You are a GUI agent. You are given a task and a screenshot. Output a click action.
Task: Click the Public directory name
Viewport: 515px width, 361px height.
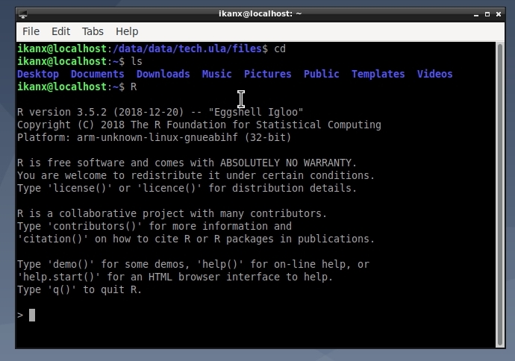[322, 74]
